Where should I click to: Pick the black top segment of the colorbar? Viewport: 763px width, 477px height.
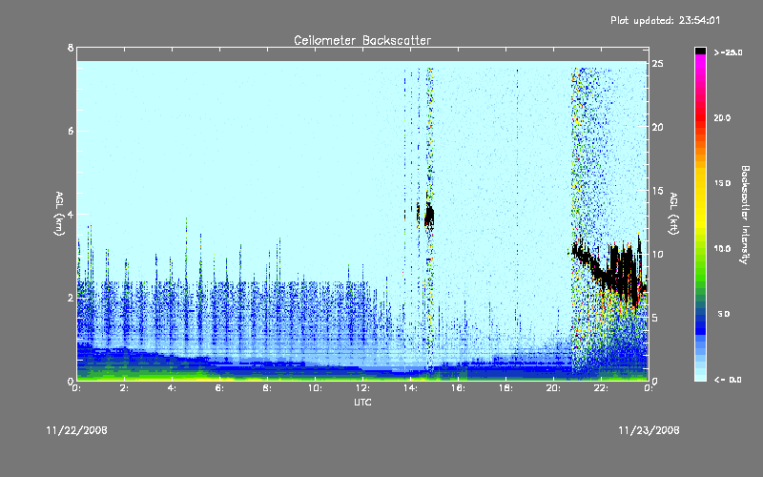(x=700, y=51)
